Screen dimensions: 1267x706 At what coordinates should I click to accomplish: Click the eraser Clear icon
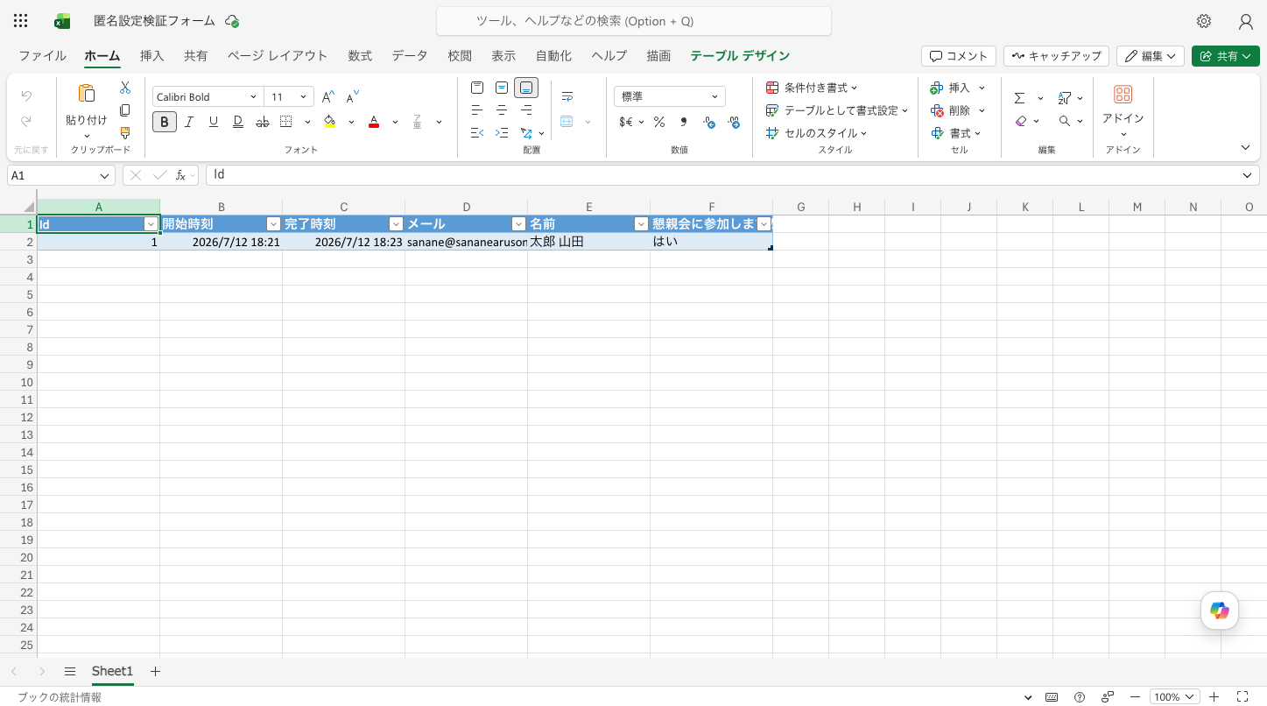(1020, 121)
